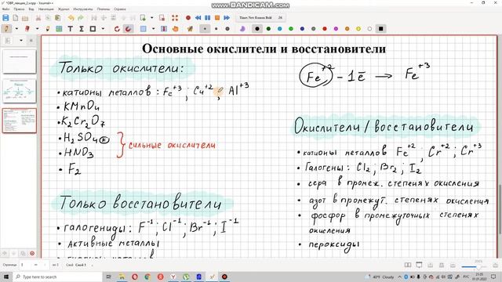
Task: Open the Плагины menu
Action: pyautogui.click(x=103, y=9)
